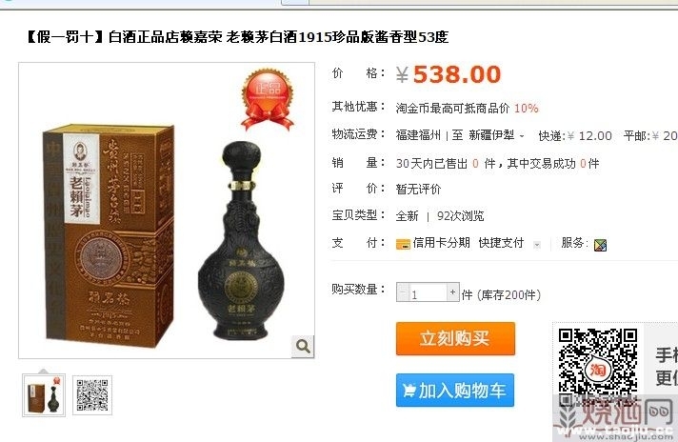Select the QR code thumbnail
This screenshot has height=442, width=678.
point(92,395)
